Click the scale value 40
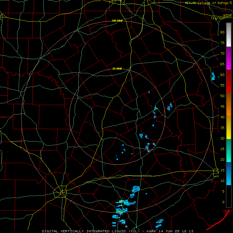233x233 pixels. (x=222, y=117)
